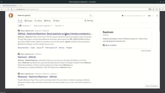The height and width of the screenshot is (93, 165).
Task: Open the Safe search: moderate dropdown
Action: (x=43, y=26)
